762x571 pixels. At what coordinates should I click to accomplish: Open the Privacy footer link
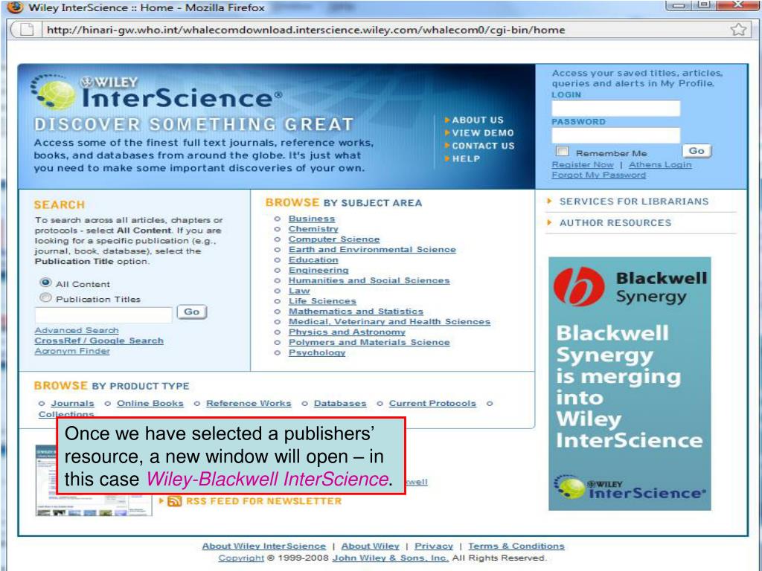tap(434, 546)
